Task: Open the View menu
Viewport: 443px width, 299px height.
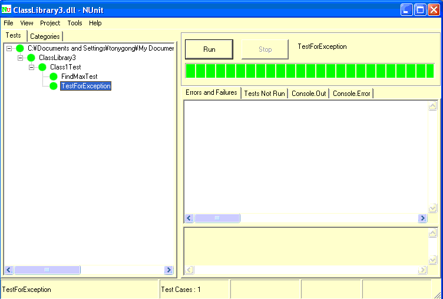Action: pyautogui.click(x=27, y=23)
